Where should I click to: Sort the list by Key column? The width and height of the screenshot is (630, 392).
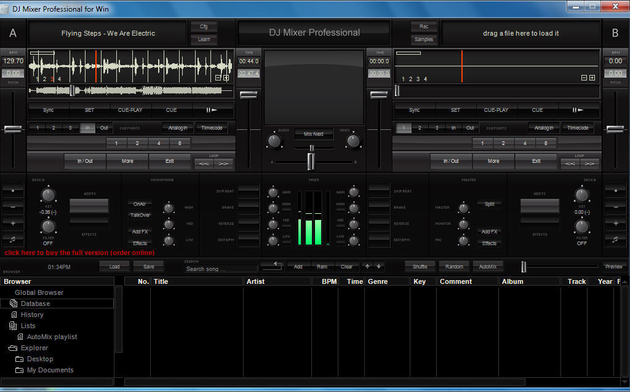click(x=423, y=281)
